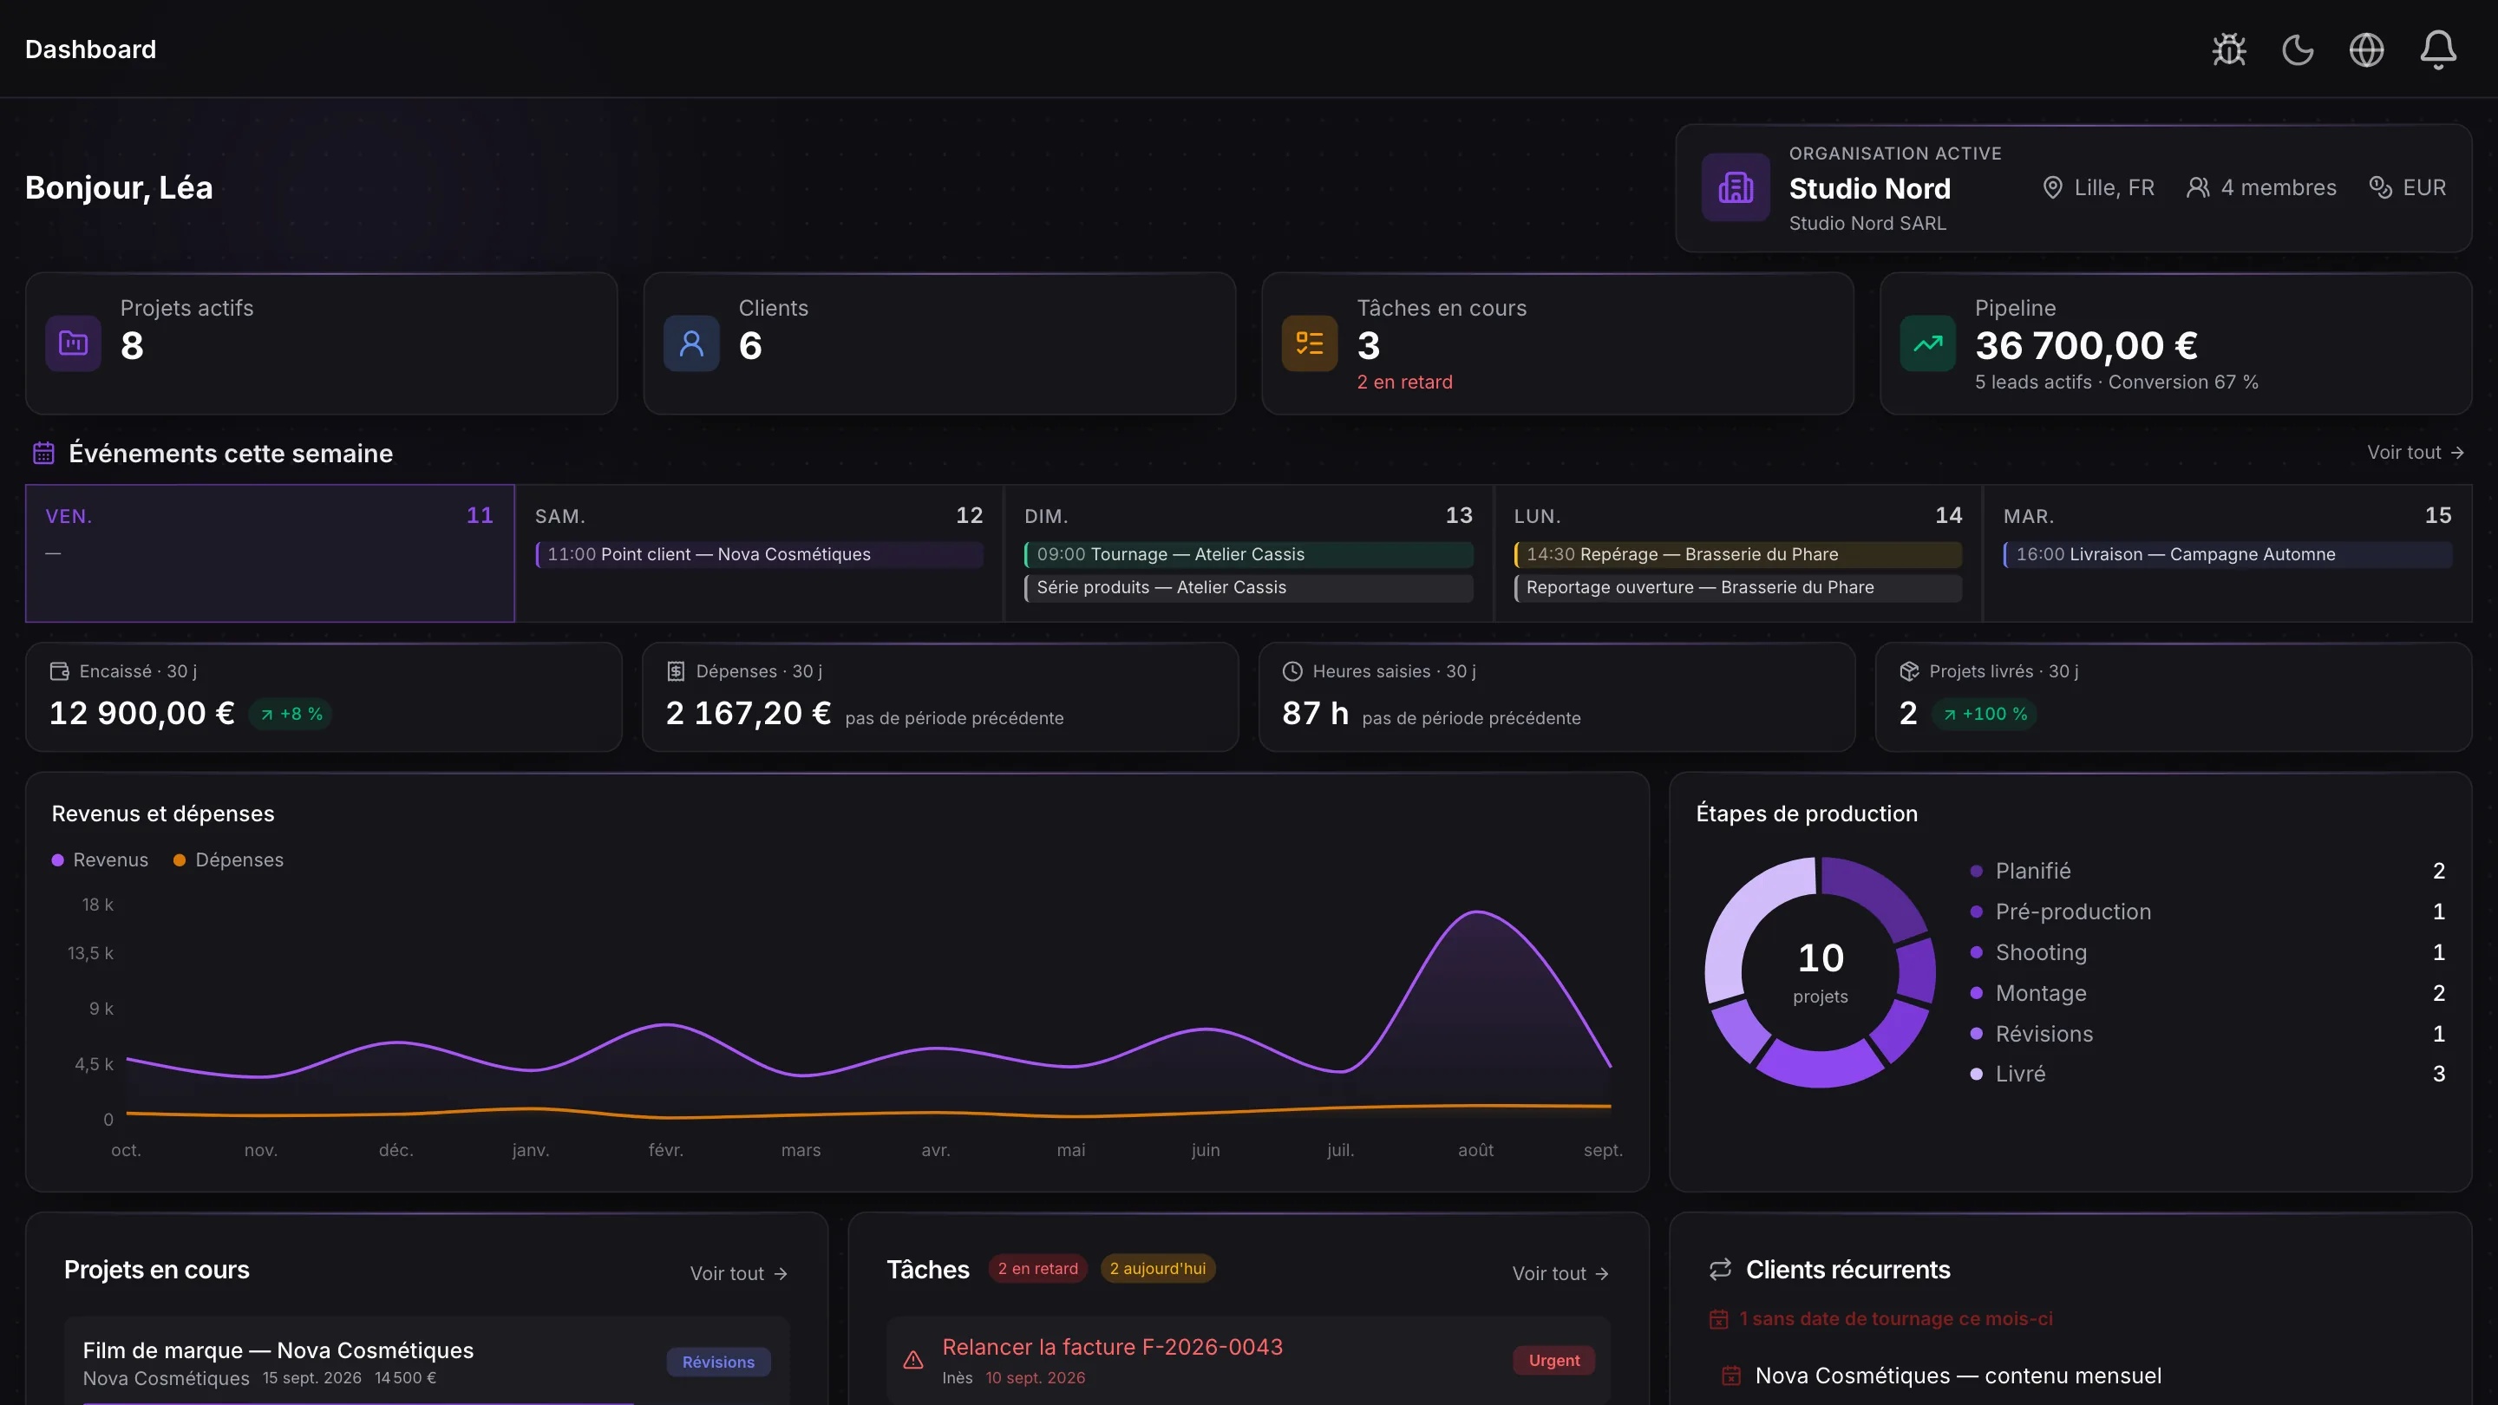This screenshot has height=1405, width=2498.
Task: Open Voir tout for Tâches
Action: [x=1561, y=1274]
